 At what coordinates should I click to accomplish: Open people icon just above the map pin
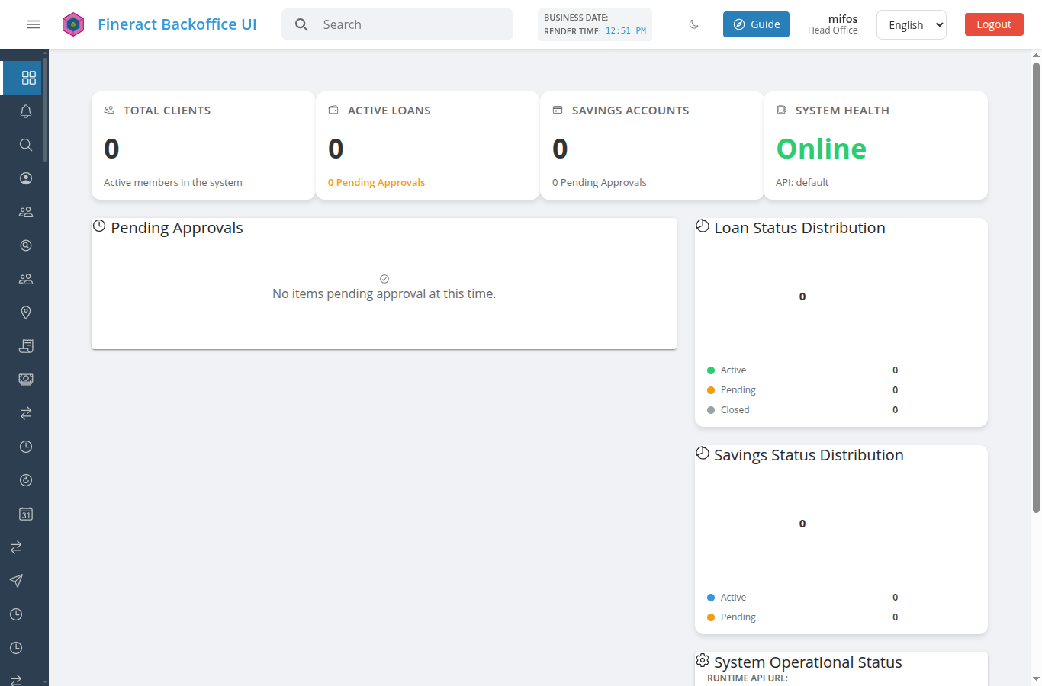coord(26,279)
